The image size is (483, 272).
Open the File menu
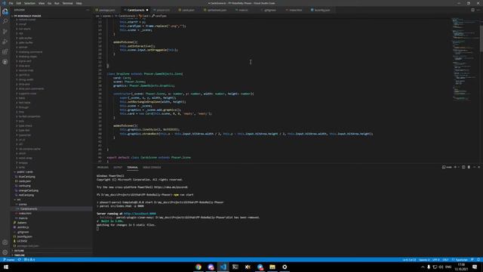(11, 3)
